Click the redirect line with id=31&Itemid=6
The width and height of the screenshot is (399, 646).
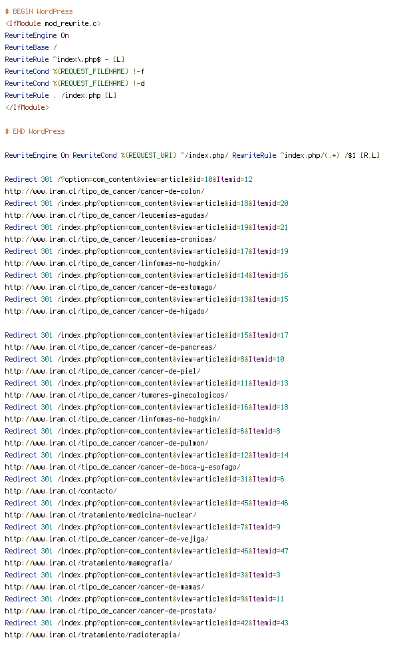tap(145, 479)
